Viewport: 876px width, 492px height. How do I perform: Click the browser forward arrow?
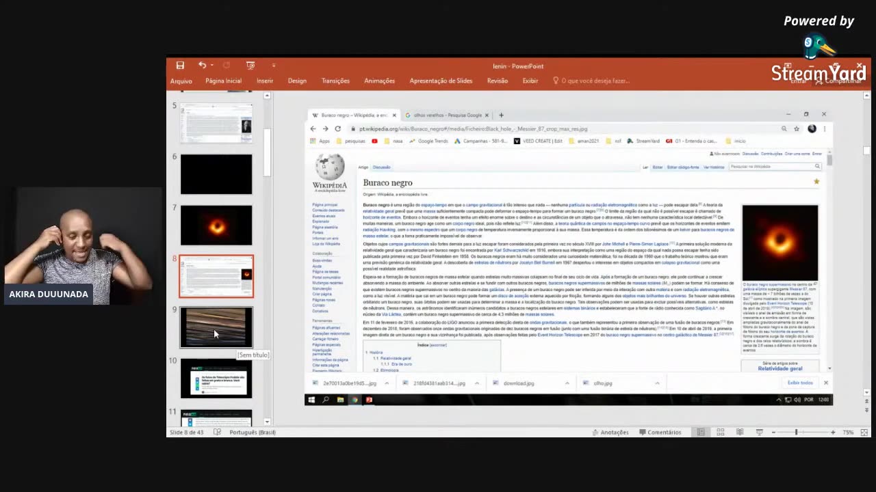[325, 128]
